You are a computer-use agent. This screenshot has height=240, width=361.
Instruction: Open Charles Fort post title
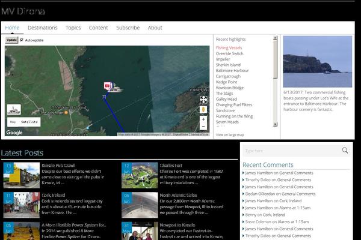[x=171, y=166]
